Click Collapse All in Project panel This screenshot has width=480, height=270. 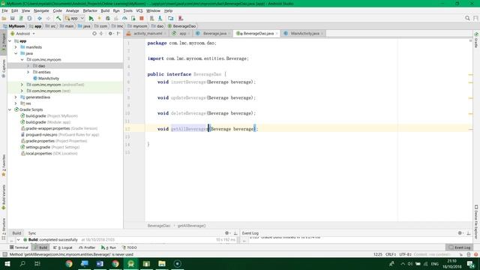[x=101, y=33]
